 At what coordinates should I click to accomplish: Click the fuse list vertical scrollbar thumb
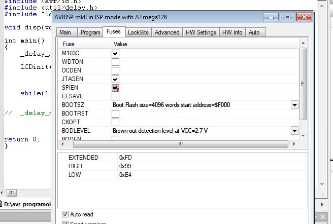click(x=303, y=84)
